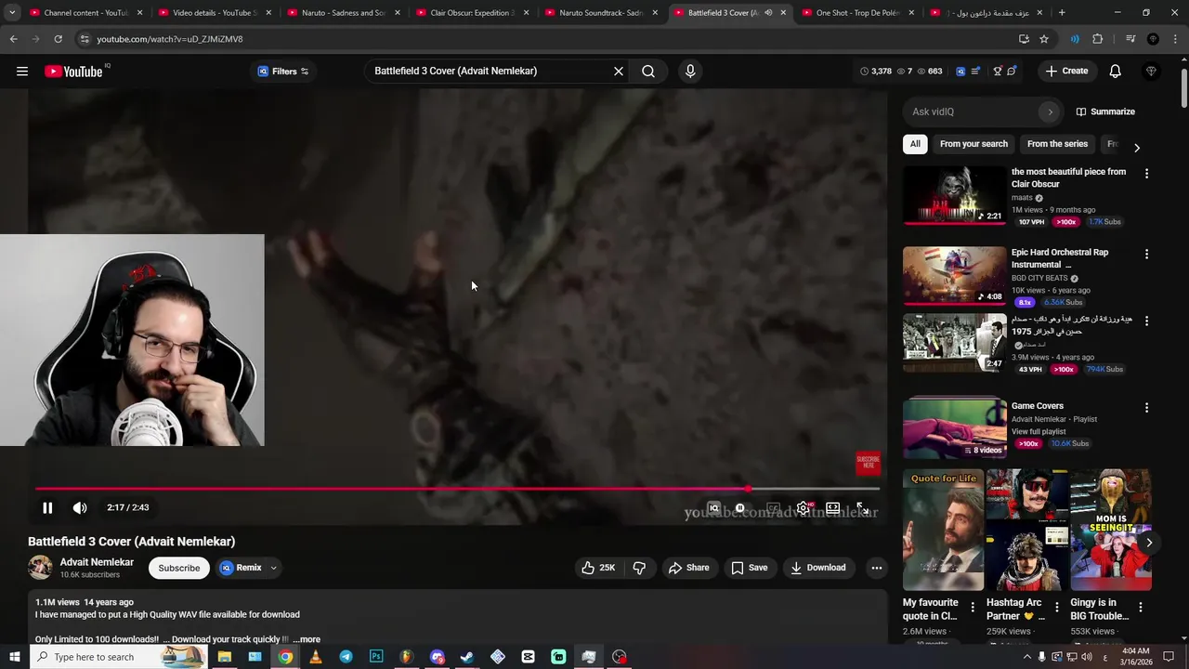This screenshot has width=1189, height=669.
Task: Open player settings gear
Action: point(804,508)
